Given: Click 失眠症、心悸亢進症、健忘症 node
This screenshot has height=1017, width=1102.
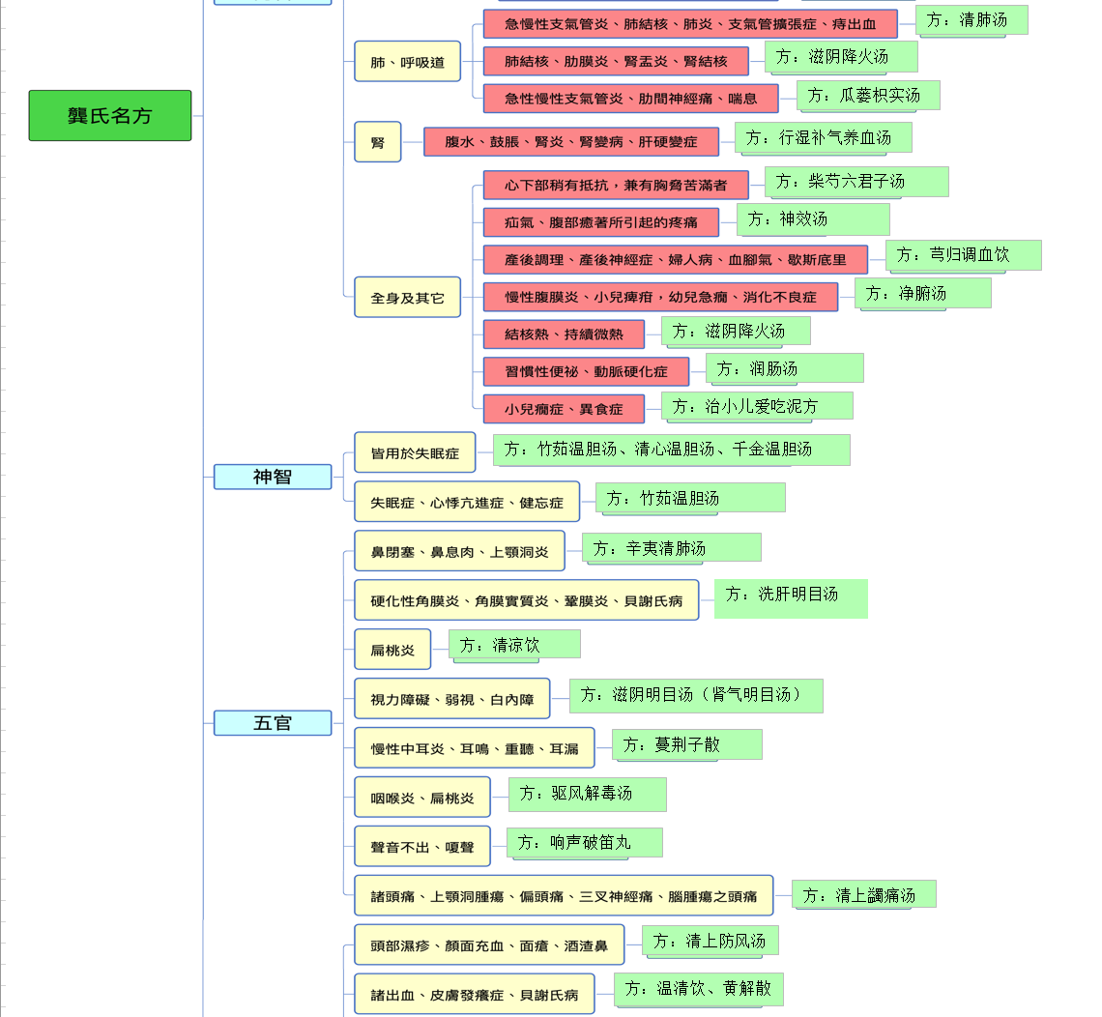Looking at the screenshot, I should pos(467,502).
